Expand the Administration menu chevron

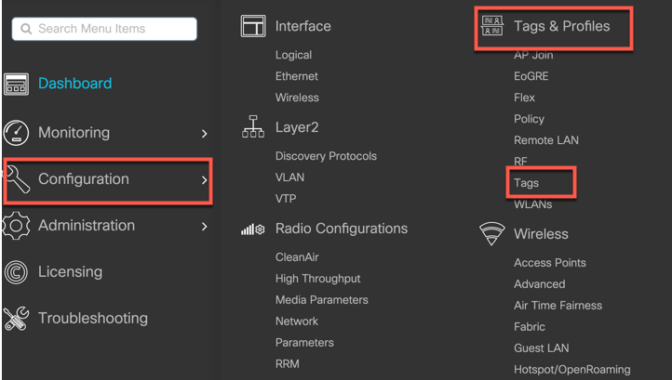click(205, 227)
